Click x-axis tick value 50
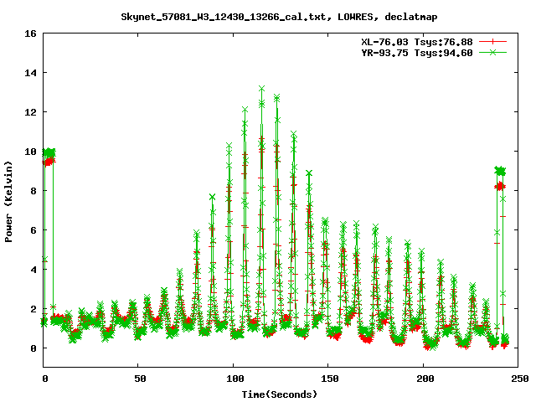Image resolution: width=536 pixels, height=402 pixels. coord(140,379)
